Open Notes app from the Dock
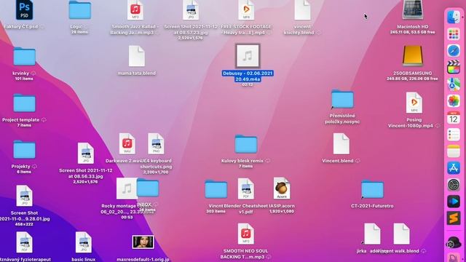Screen dimensions: 466x262 tap(453, 151)
